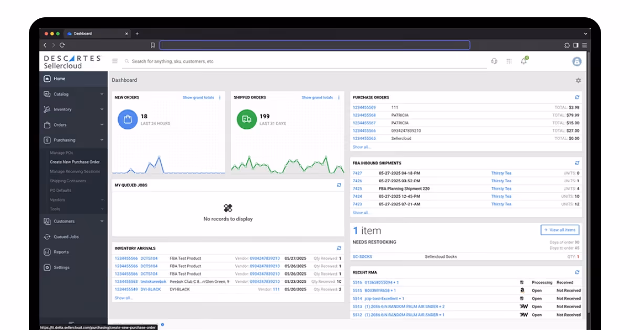Open FBA shipment 7427
630x330 pixels.
point(357,173)
